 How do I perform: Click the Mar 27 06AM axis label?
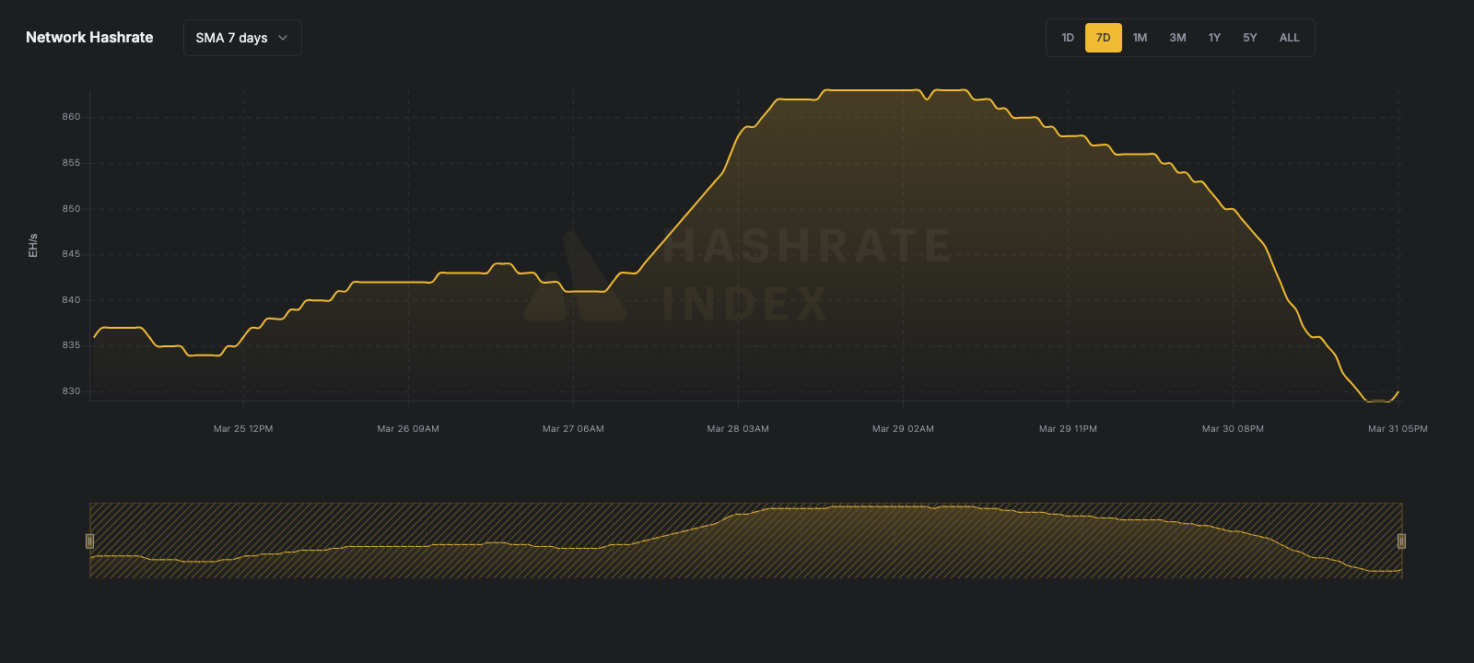coord(573,429)
